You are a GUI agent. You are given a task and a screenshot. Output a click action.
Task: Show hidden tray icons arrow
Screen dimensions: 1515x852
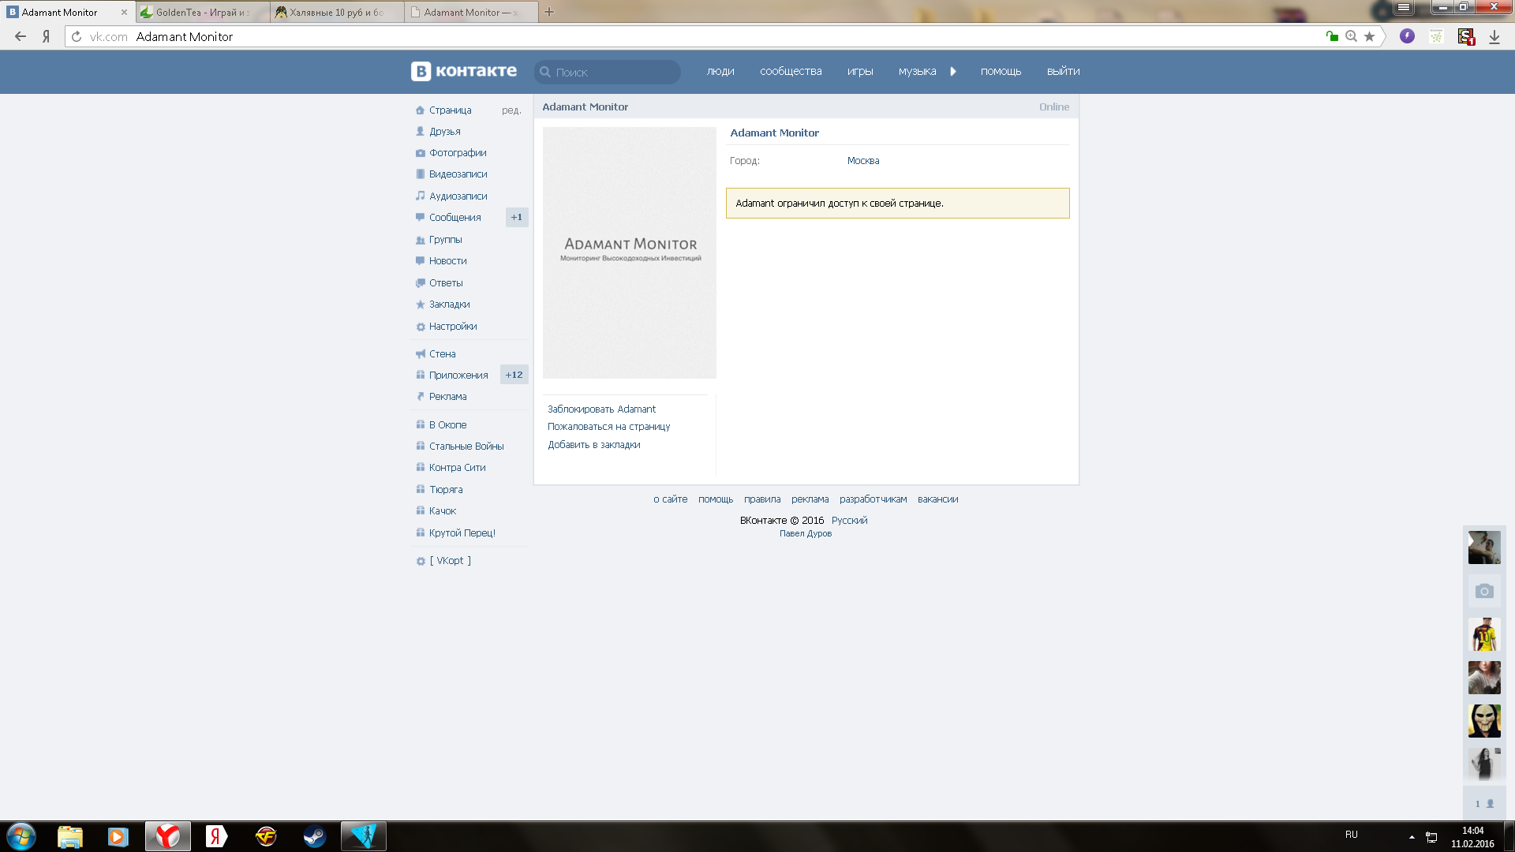click(1412, 836)
